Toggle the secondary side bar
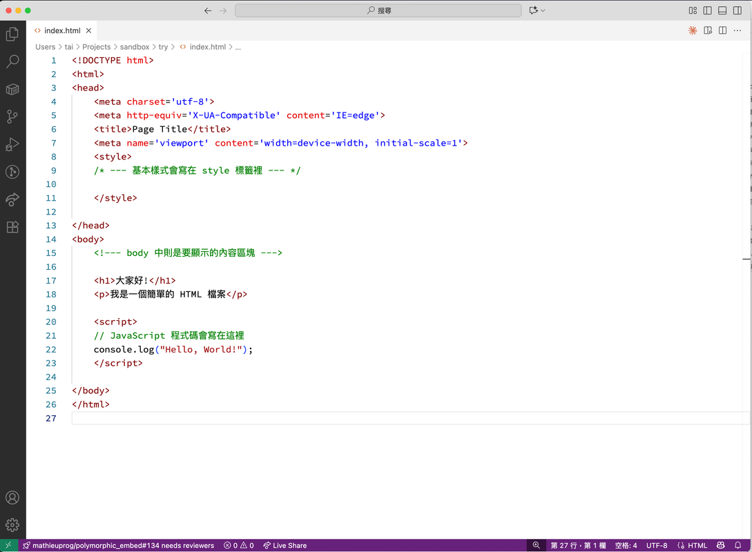 737,10
